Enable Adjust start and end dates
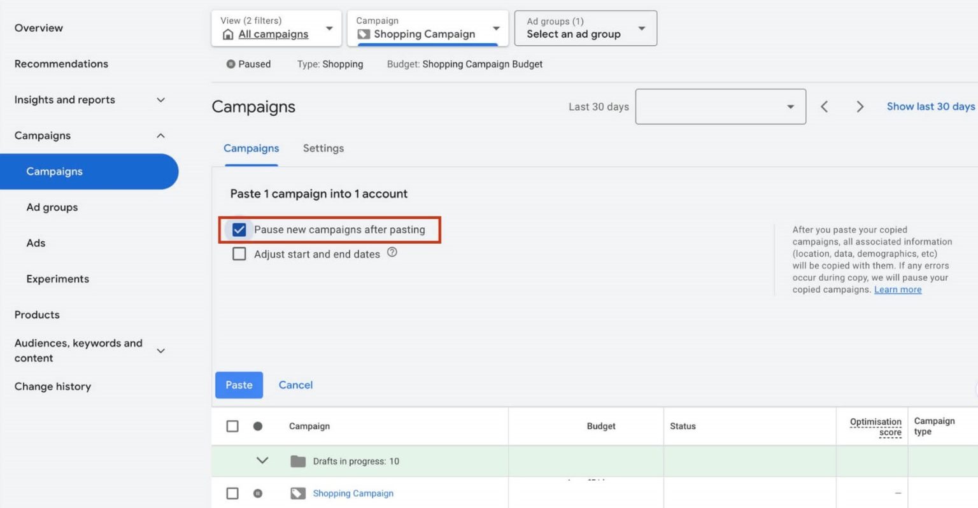This screenshot has height=508, width=978. click(239, 253)
